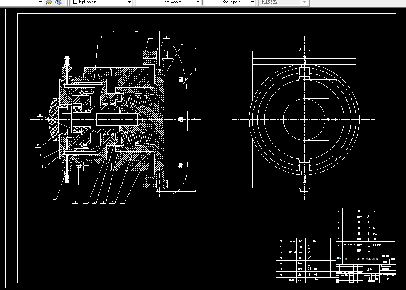Click the GB/T3270 cell in parts list
Screen dimensions: 406x290
(349, 244)
